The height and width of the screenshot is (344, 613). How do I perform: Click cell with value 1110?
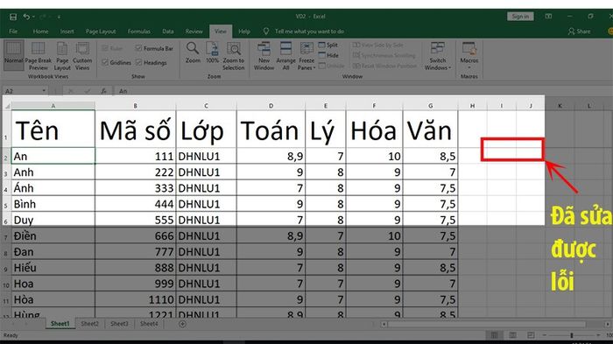[x=135, y=300]
